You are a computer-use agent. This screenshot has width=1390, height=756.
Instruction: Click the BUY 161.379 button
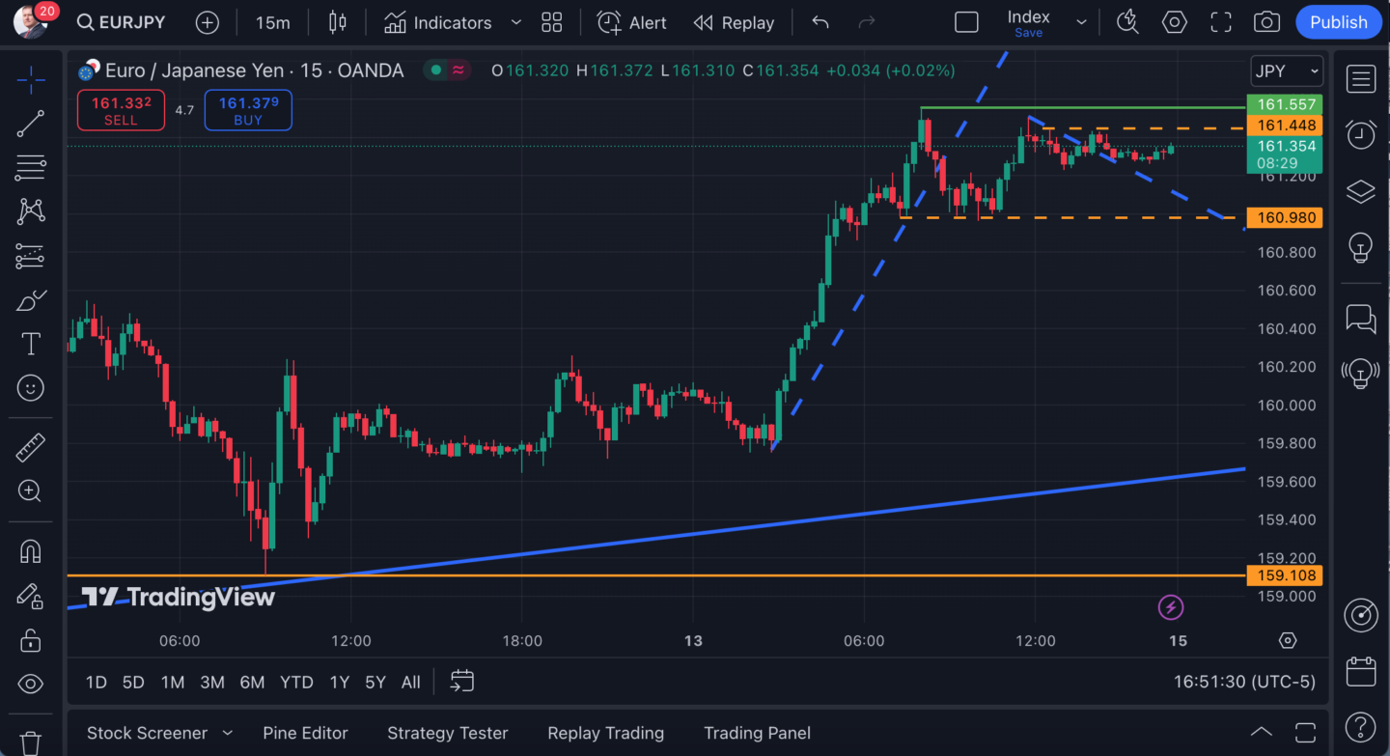point(248,110)
